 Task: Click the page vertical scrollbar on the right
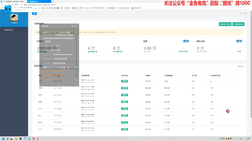[251, 64]
